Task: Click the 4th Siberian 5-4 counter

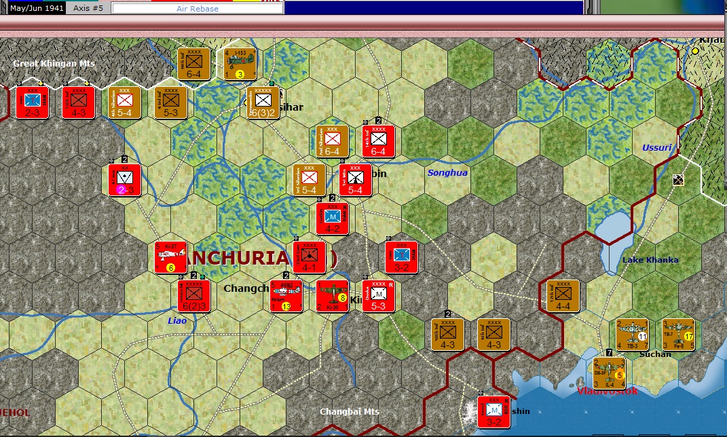Action: tap(124, 103)
